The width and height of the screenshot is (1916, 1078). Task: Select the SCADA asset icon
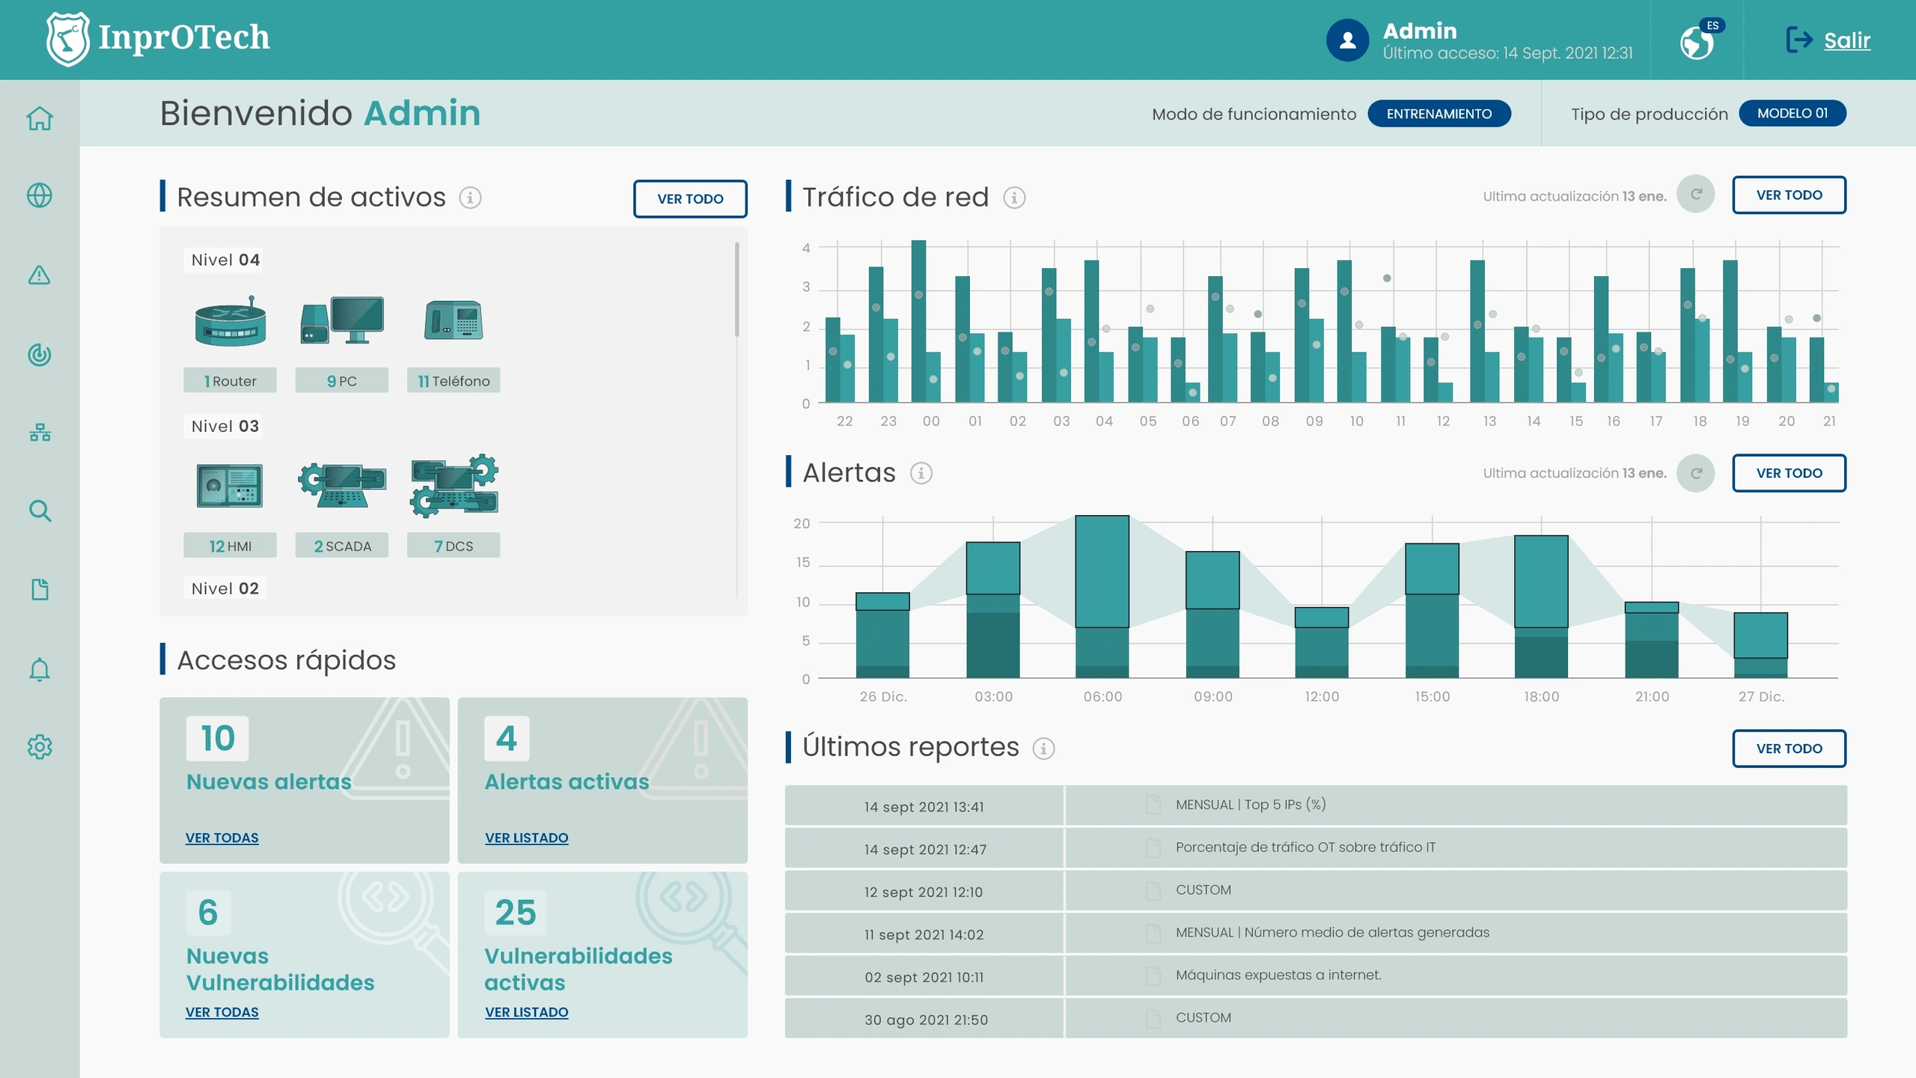click(342, 486)
